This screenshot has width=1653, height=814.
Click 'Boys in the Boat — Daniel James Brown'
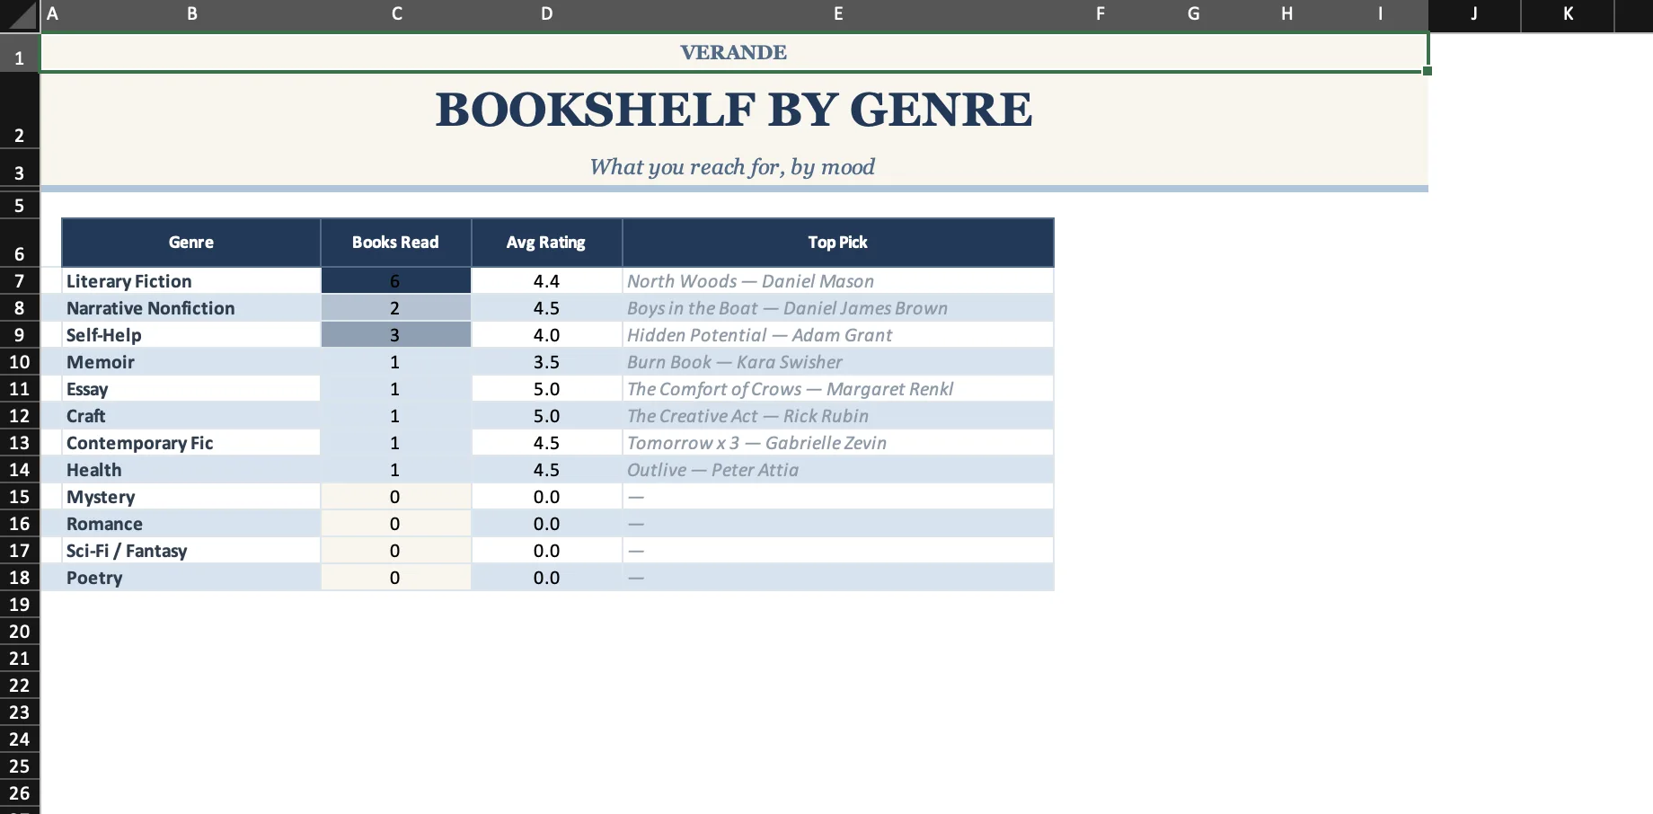tap(838, 308)
